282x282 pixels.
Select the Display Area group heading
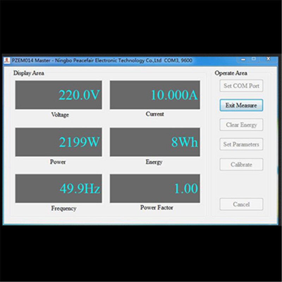coord(28,73)
